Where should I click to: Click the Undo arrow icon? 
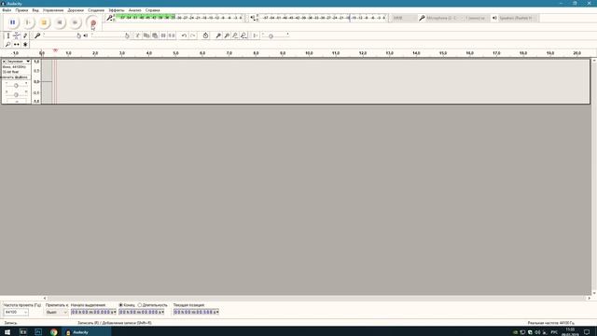click(184, 35)
